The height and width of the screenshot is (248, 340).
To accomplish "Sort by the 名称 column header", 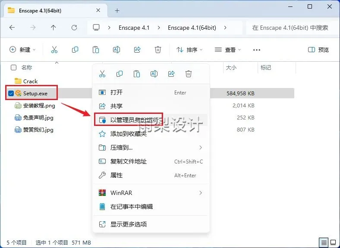I will pyautogui.click(x=27, y=68).
